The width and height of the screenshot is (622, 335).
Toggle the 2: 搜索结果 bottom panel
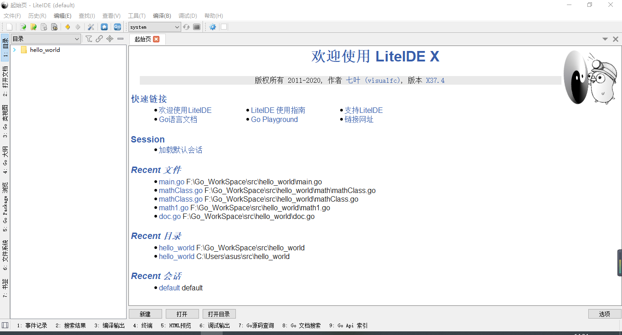71,325
